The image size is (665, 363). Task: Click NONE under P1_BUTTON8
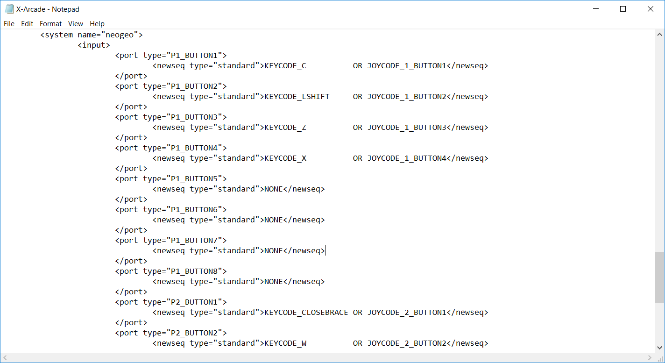pyautogui.click(x=274, y=281)
